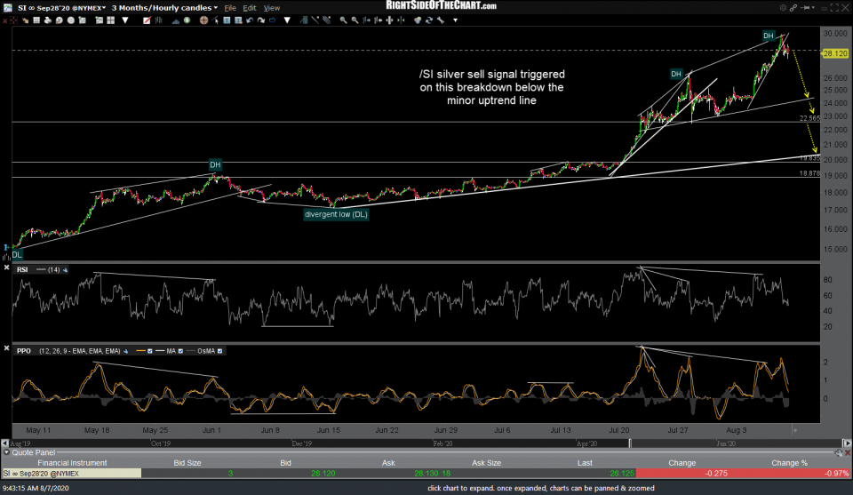Image resolution: width=853 pixels, height=495 pixels.
Task: Open the View menu
Action: pyautogui.click(x=273, y=8)
